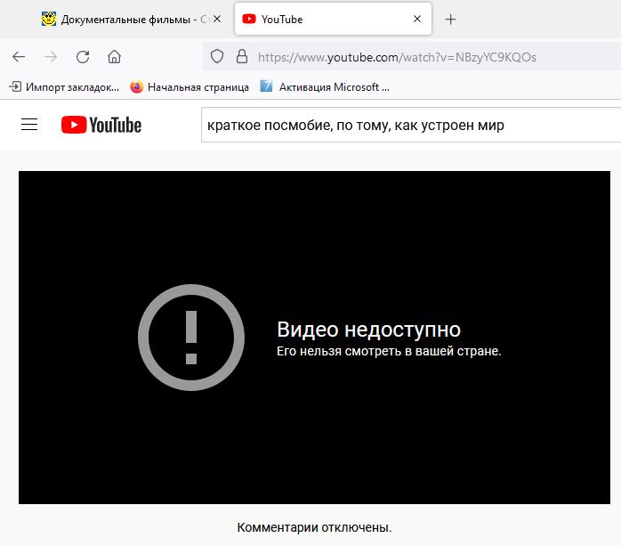The width and height of the screenshot is (621, 546).
Task: Click the exclamation error icon in player
Action: [x=191, y=338]
